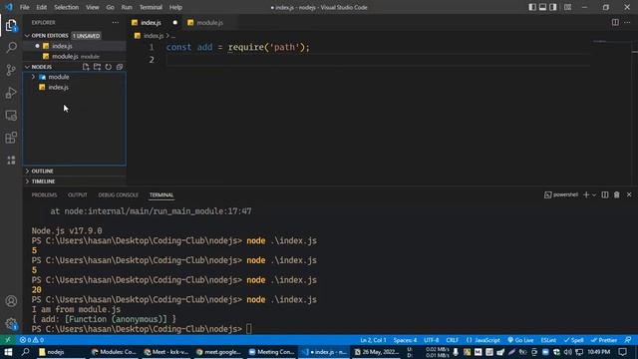Switch to the Problems panel tab
The height and width of the screenshot is (359, 638).
44,195
